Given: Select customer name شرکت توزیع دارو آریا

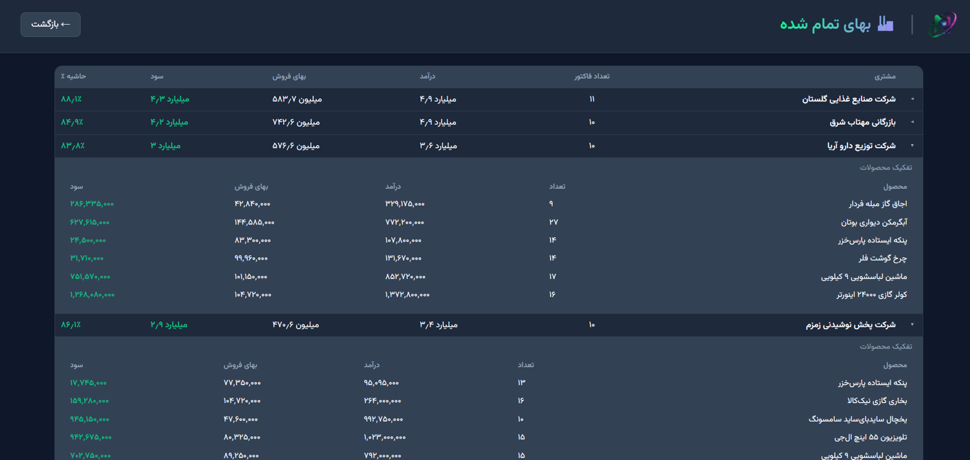Looking at the screenshot, I should pyautogui.click(x=861, y=146).
